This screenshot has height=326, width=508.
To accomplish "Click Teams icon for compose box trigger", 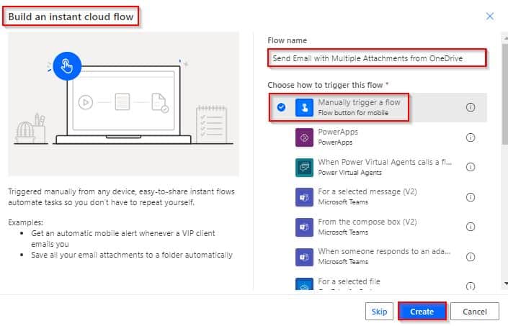I will pos(304,227).
